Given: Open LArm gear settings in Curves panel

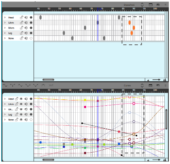Looking at the screenshot, I should click(26, 104).
